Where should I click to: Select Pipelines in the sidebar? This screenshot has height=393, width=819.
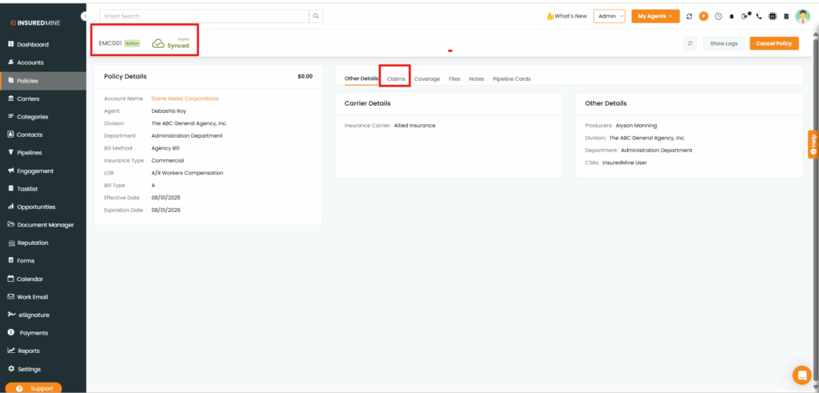pyautogui.click(x=30, y=152)
